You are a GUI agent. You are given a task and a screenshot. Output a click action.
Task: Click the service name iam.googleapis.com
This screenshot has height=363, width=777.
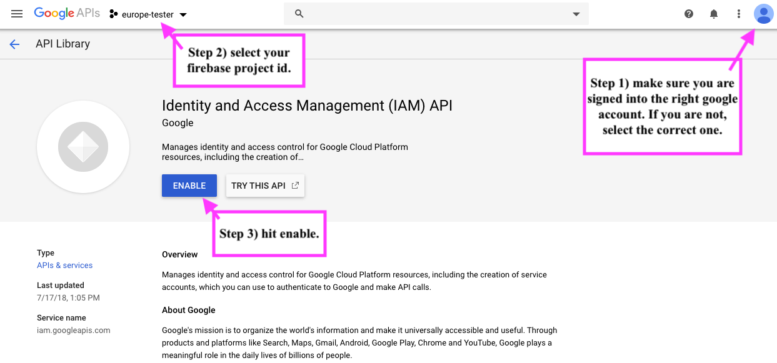(x=73, y=331)
